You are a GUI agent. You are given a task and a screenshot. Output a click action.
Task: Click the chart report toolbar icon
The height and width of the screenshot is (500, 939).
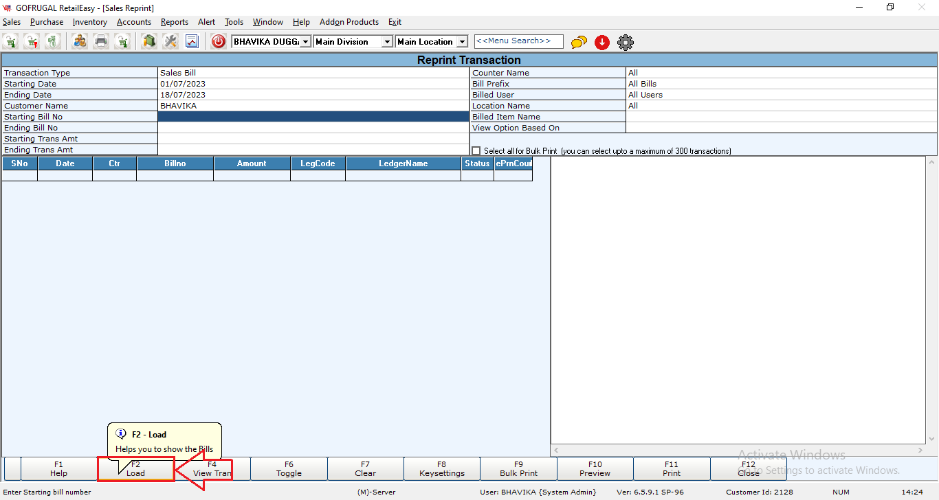[191, 42]
